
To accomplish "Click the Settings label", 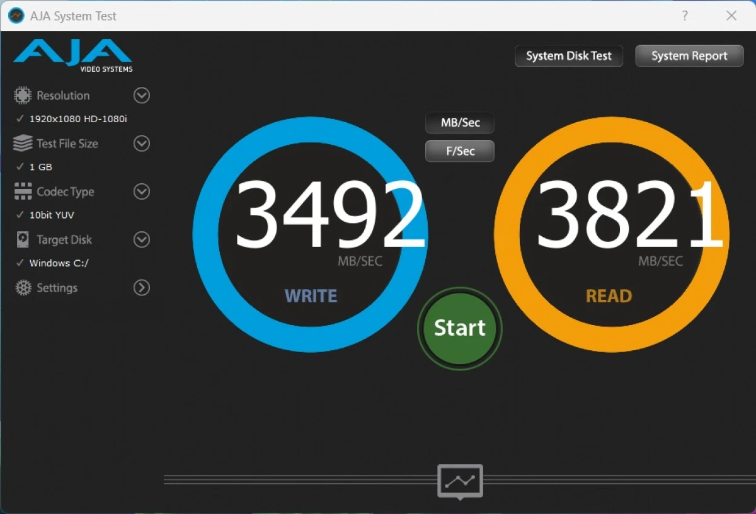I will pos(57,288).
